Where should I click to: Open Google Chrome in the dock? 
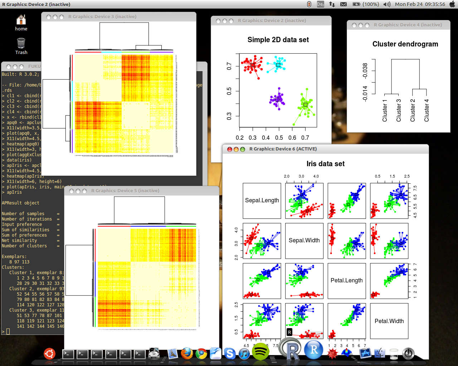[201, 353]
